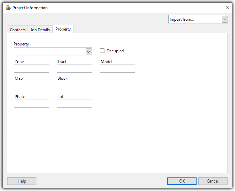Click the Model input field
The image size is (235, 191).
click(118, 69)
